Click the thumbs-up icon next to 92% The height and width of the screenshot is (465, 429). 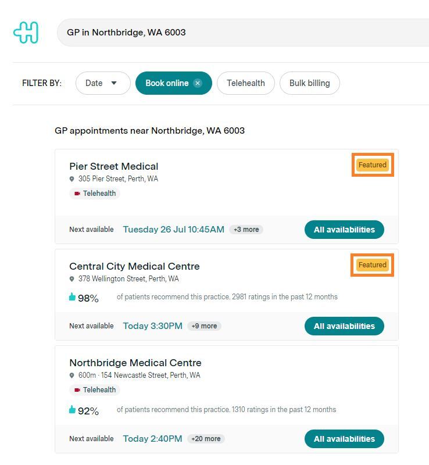tap(73, 410)
